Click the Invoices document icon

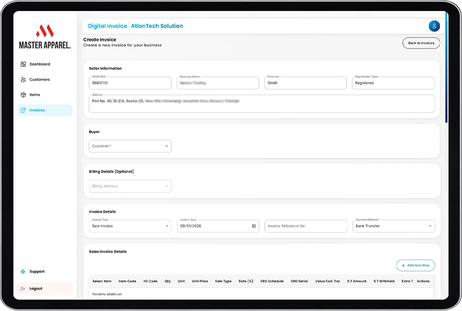(x=23, y=110)
